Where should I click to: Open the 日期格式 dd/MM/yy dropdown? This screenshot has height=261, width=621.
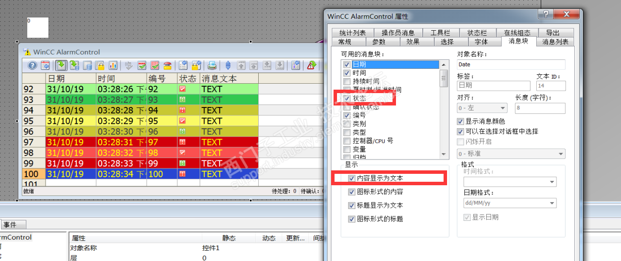coord(509,203)
